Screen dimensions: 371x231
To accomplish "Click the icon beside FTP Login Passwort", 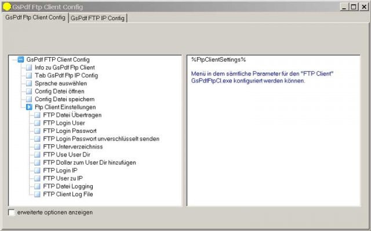I will pos(37,131).
